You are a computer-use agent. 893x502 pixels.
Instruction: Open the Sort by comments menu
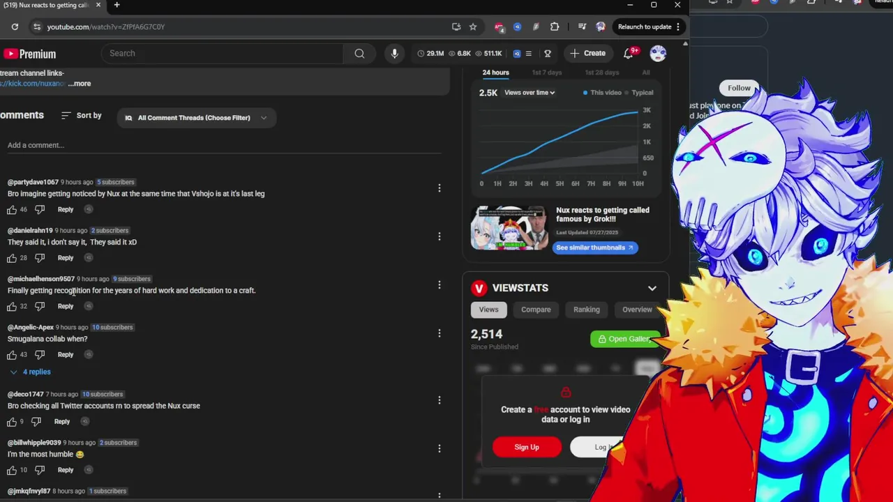pyautogui.click(x=82, y=115)
